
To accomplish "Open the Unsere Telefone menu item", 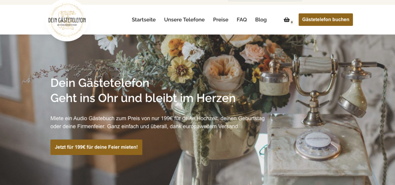I will coord(184,20).
